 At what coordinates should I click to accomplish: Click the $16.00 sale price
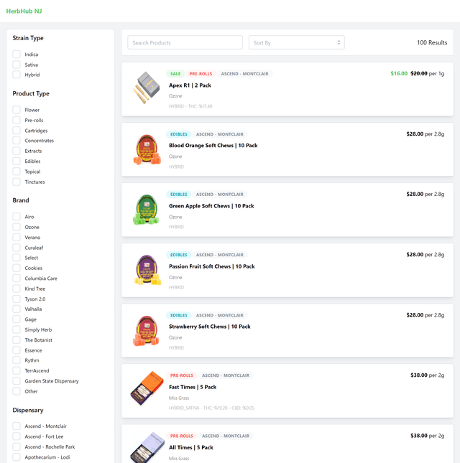point(399,73)
